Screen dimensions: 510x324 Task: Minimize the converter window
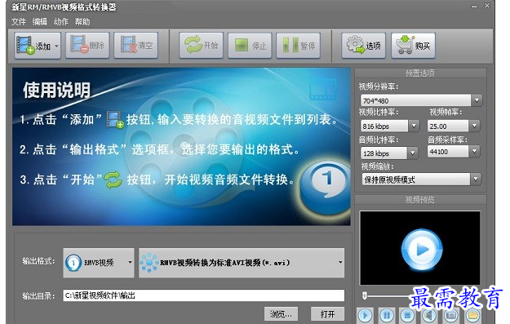pyautogui.click(x=474, y=7)
